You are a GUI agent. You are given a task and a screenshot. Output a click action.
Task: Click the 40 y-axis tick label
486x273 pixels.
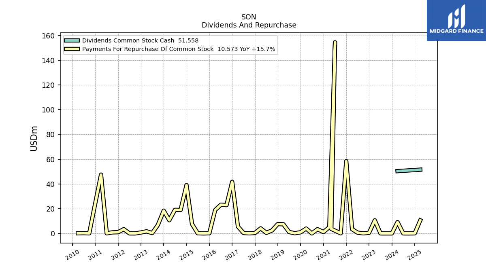pos(51,184)
